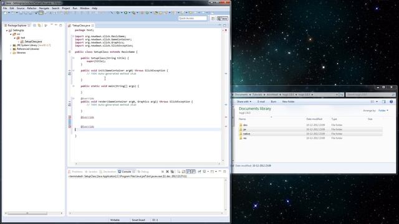
Task: Open the File menu in Eclipse
Action: coord(5,8)
